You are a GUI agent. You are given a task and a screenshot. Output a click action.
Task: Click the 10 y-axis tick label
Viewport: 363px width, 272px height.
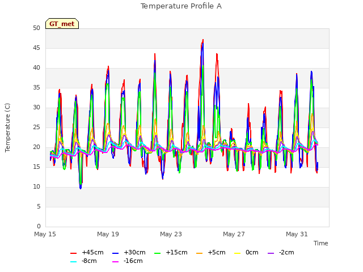pyautogui.click(x=36, y=187)
